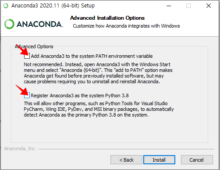Click the small Anaconda icon in title bar
The image size is (220, 170).
click(x=6, y=6)
